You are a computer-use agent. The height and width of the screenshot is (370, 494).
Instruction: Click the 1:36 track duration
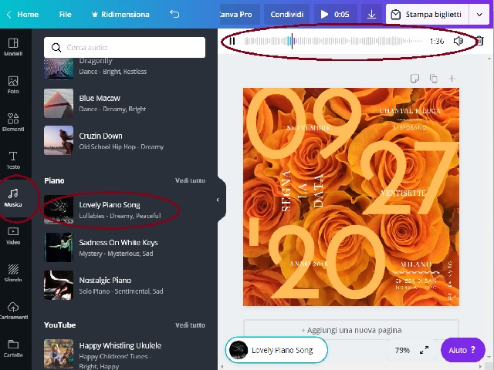(437, 41)
